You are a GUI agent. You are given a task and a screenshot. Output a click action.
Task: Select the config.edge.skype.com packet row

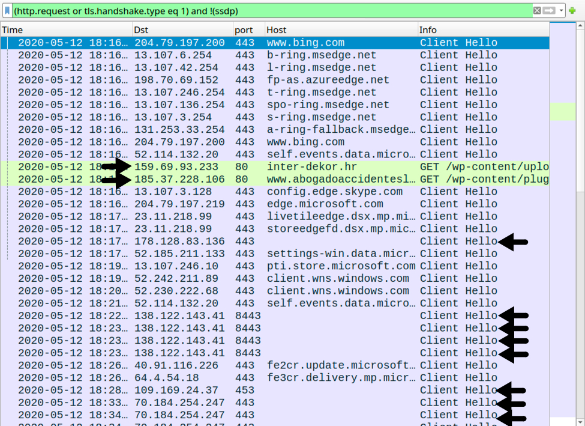tap(275, 191)
